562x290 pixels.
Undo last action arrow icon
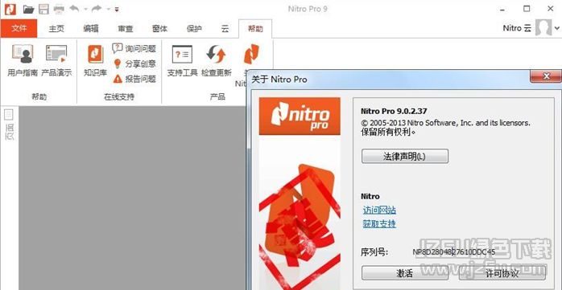[75, 9]
